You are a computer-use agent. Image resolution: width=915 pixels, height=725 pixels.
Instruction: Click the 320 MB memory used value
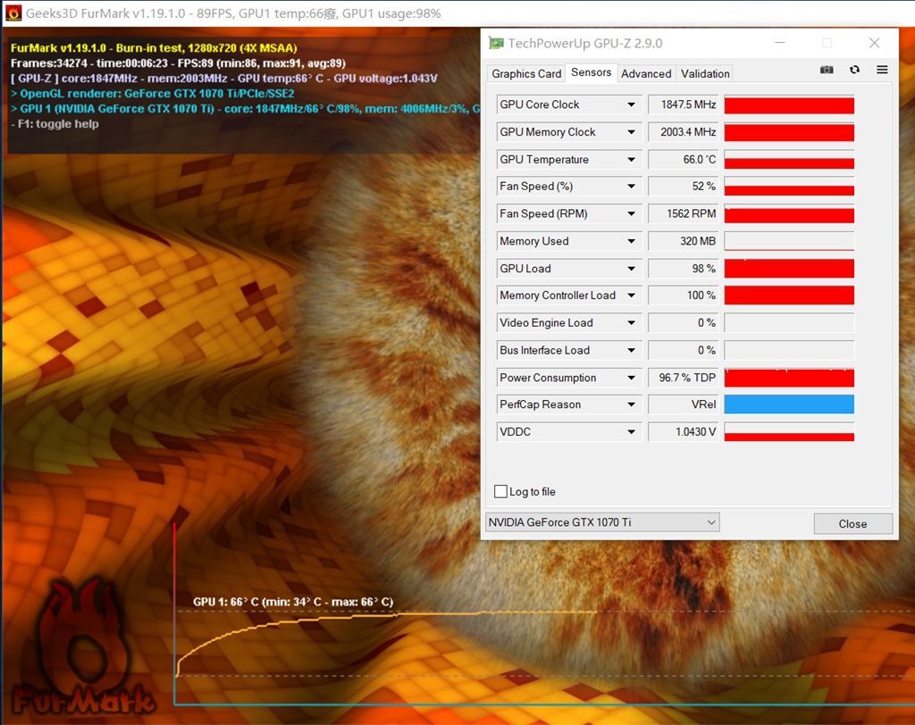[x=682, y=241]
